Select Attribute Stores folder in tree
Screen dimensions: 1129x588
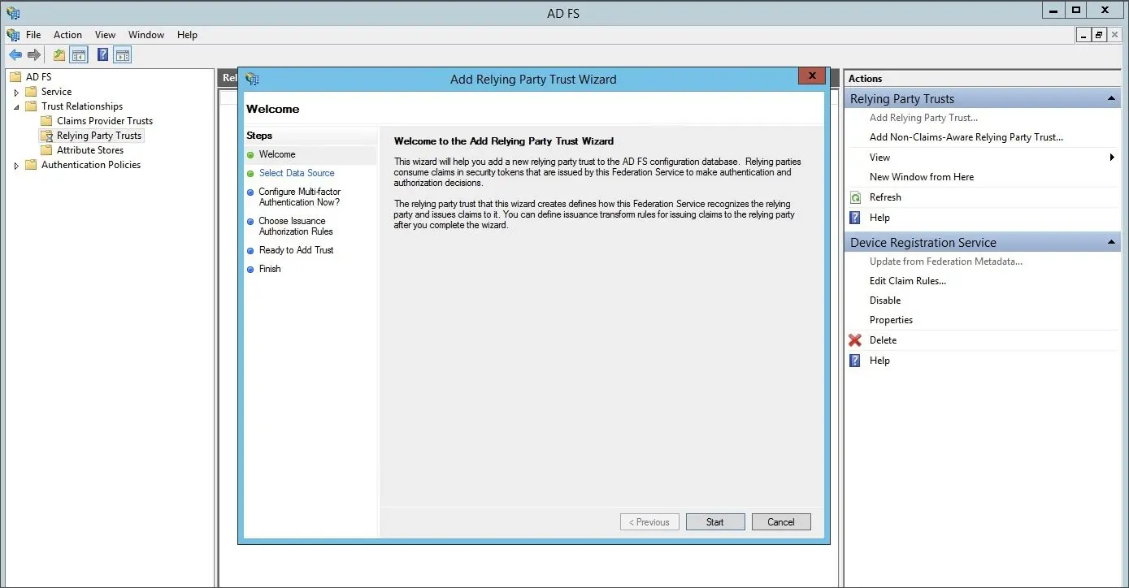click(90, 150)
